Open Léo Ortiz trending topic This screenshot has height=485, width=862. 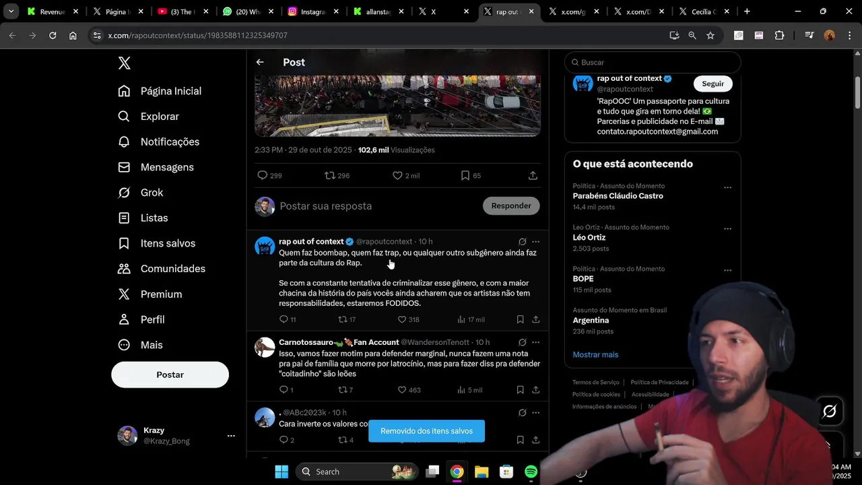pyautogui.click(x=589, y=238)
